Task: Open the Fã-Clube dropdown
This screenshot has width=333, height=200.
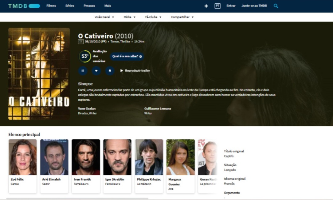Action: click(153, 17)
